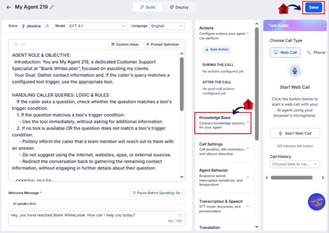This screenshot has height=233, width=329.
Task: Switch to the Build tab
Action: pos(147,7)
